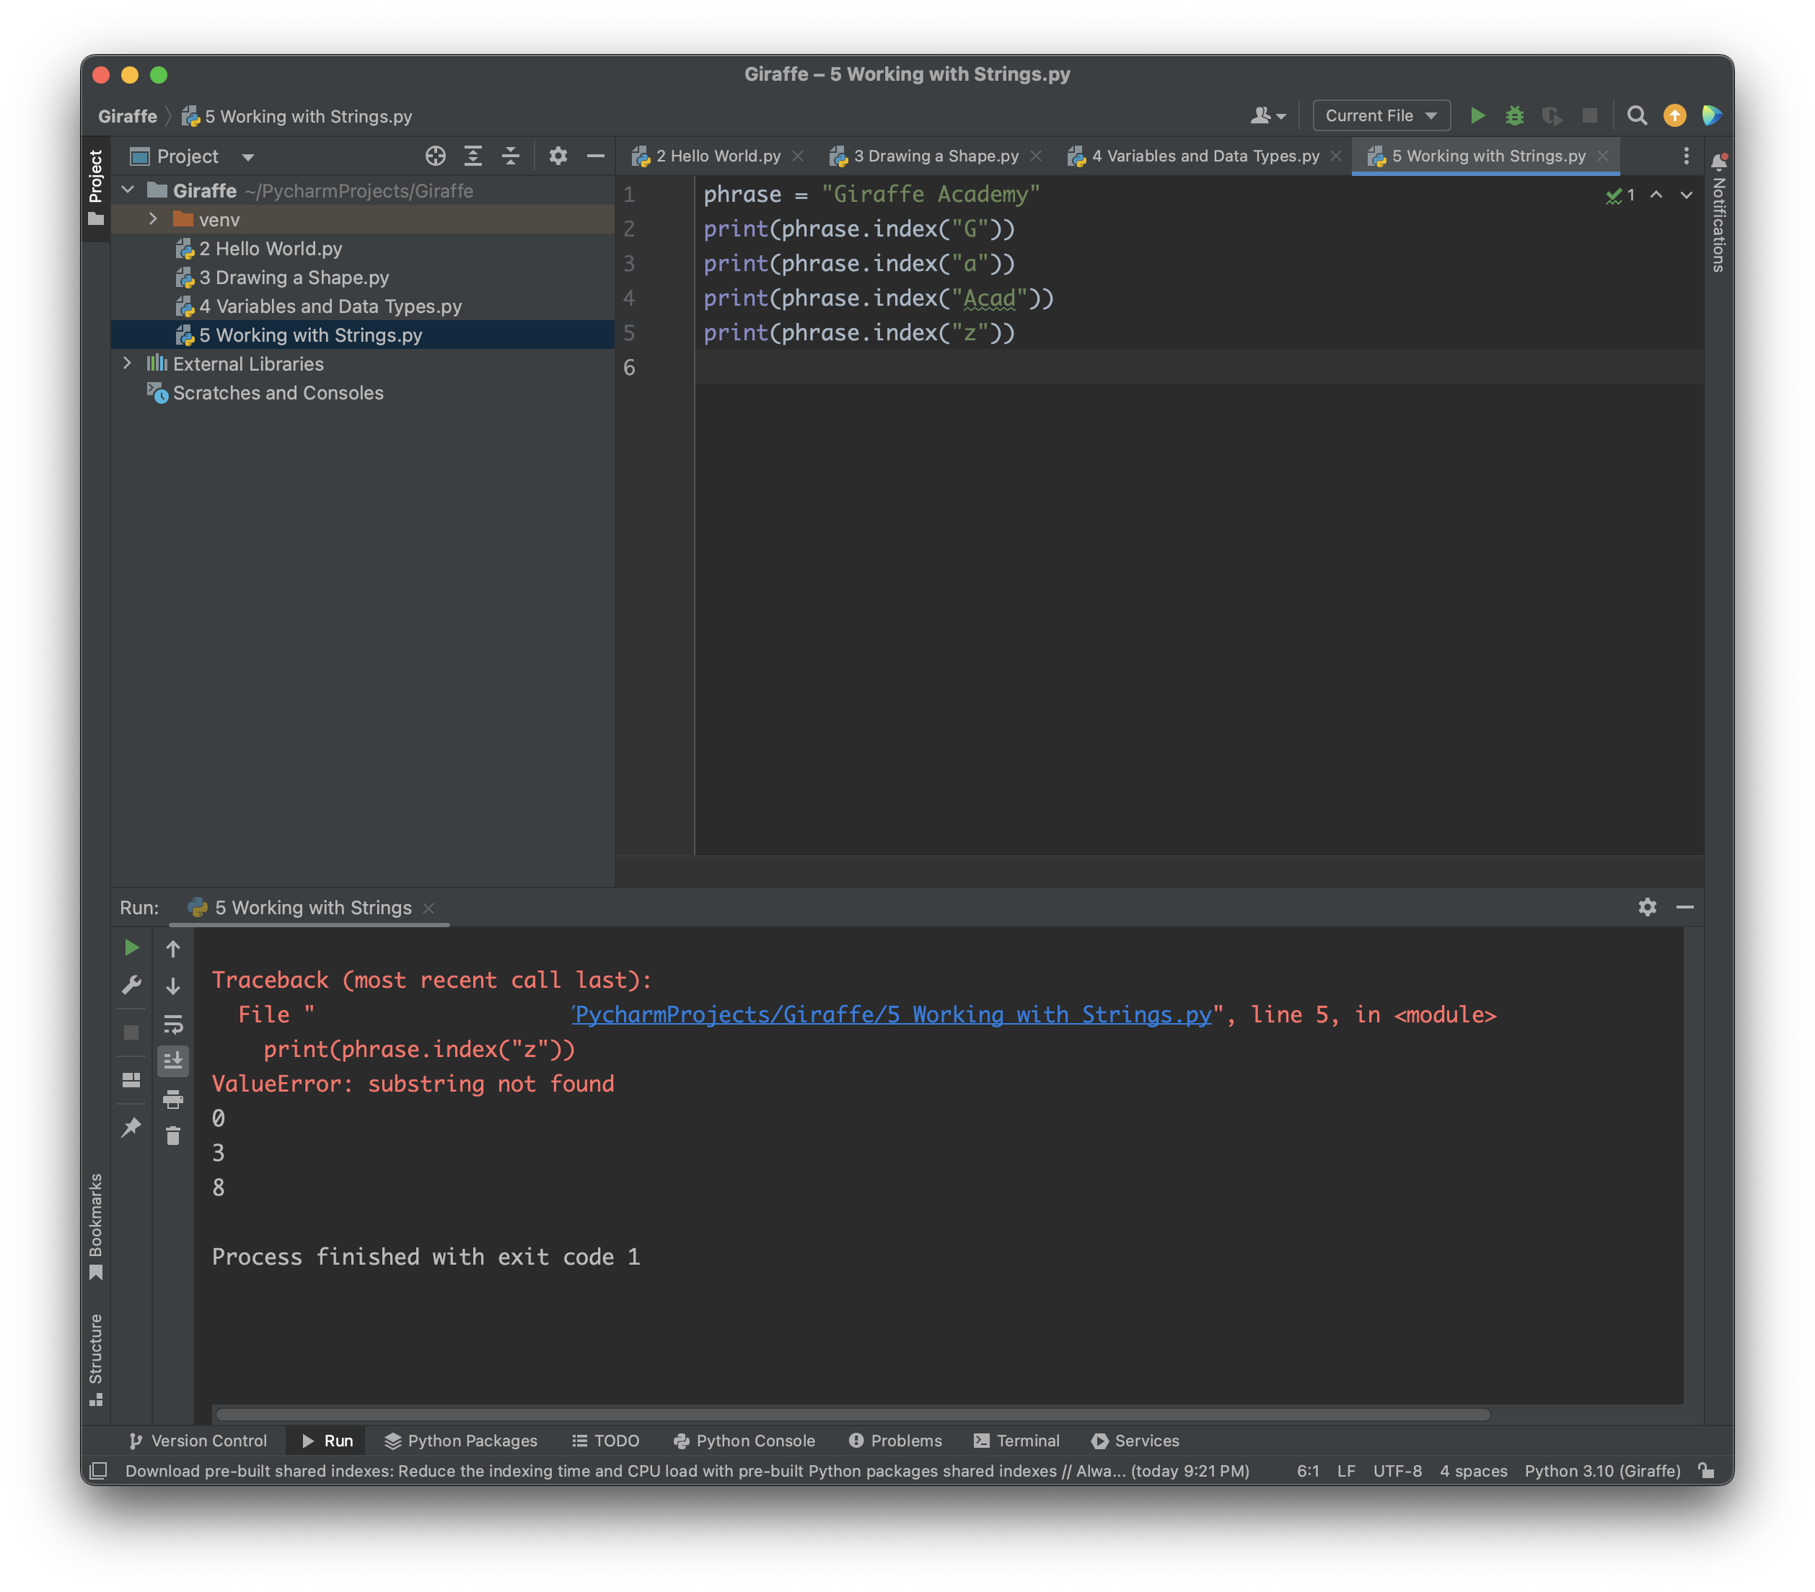This screenshot has width=1815, height=1592.
Task: Print the run output with printer icon
Action: coord(173,1100)
